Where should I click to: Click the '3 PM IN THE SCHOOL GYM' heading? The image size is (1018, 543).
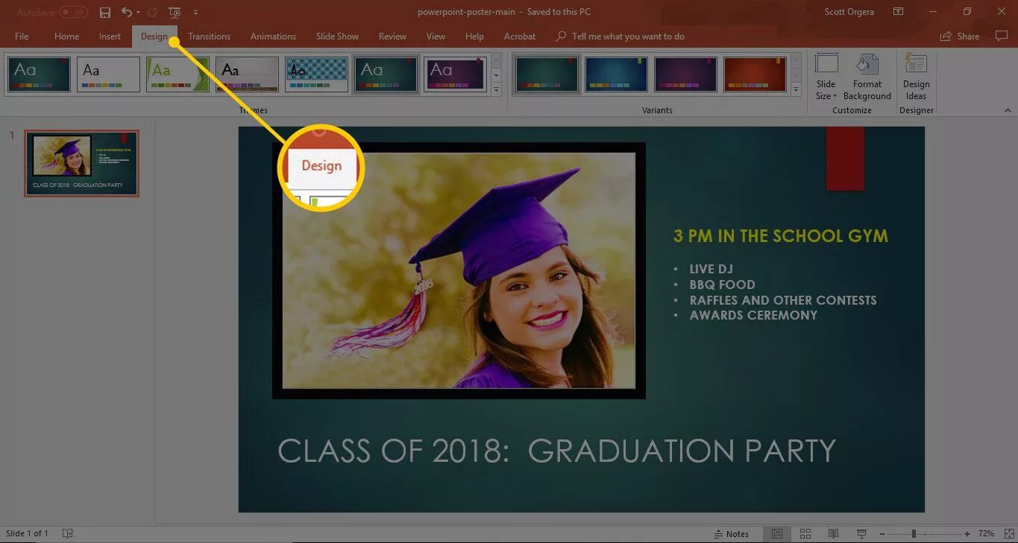click(x=780, y=236)
